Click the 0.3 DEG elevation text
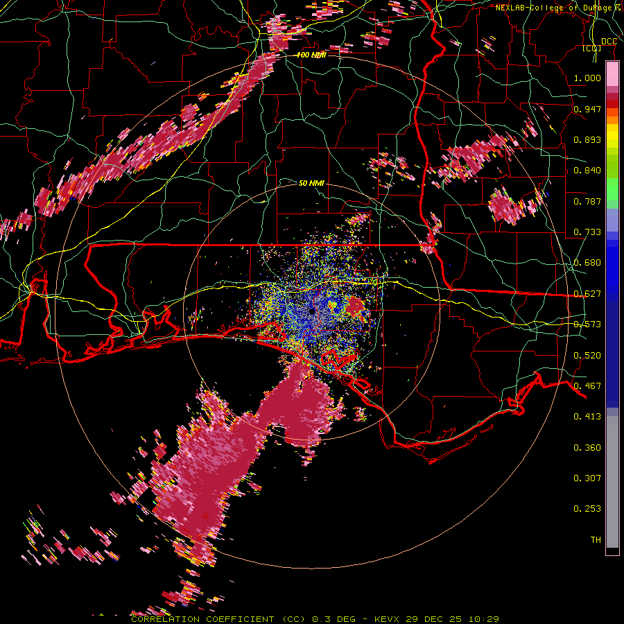Image resolution: width=624 pixels, height=624 pixels. click(334, 619)
